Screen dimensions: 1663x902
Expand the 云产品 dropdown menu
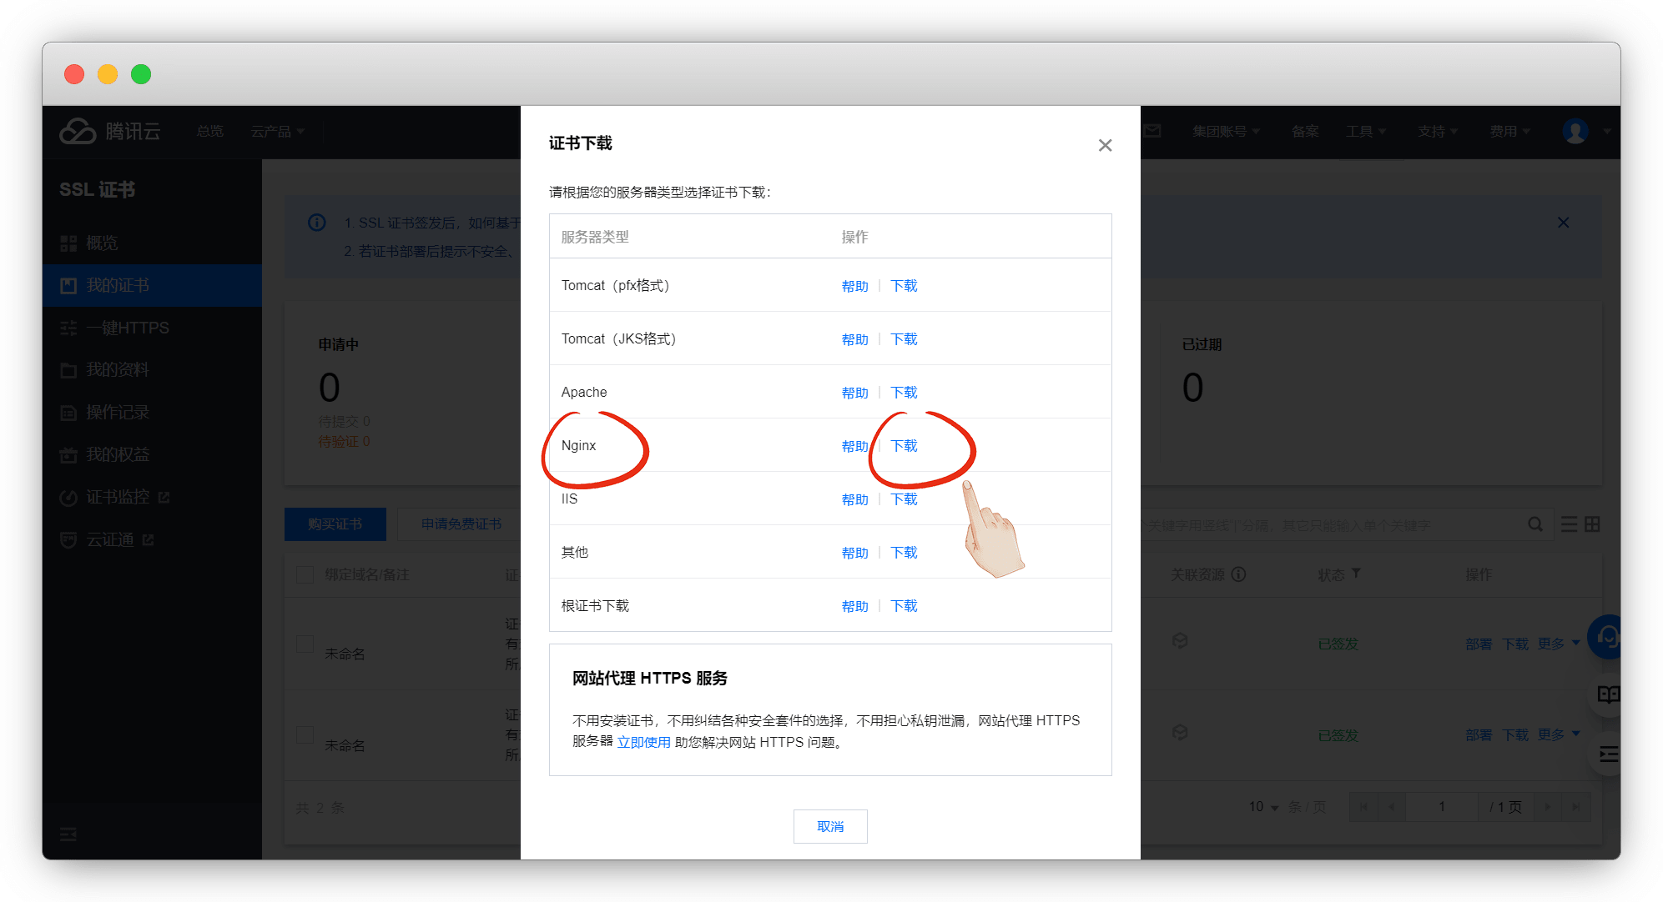278,132
